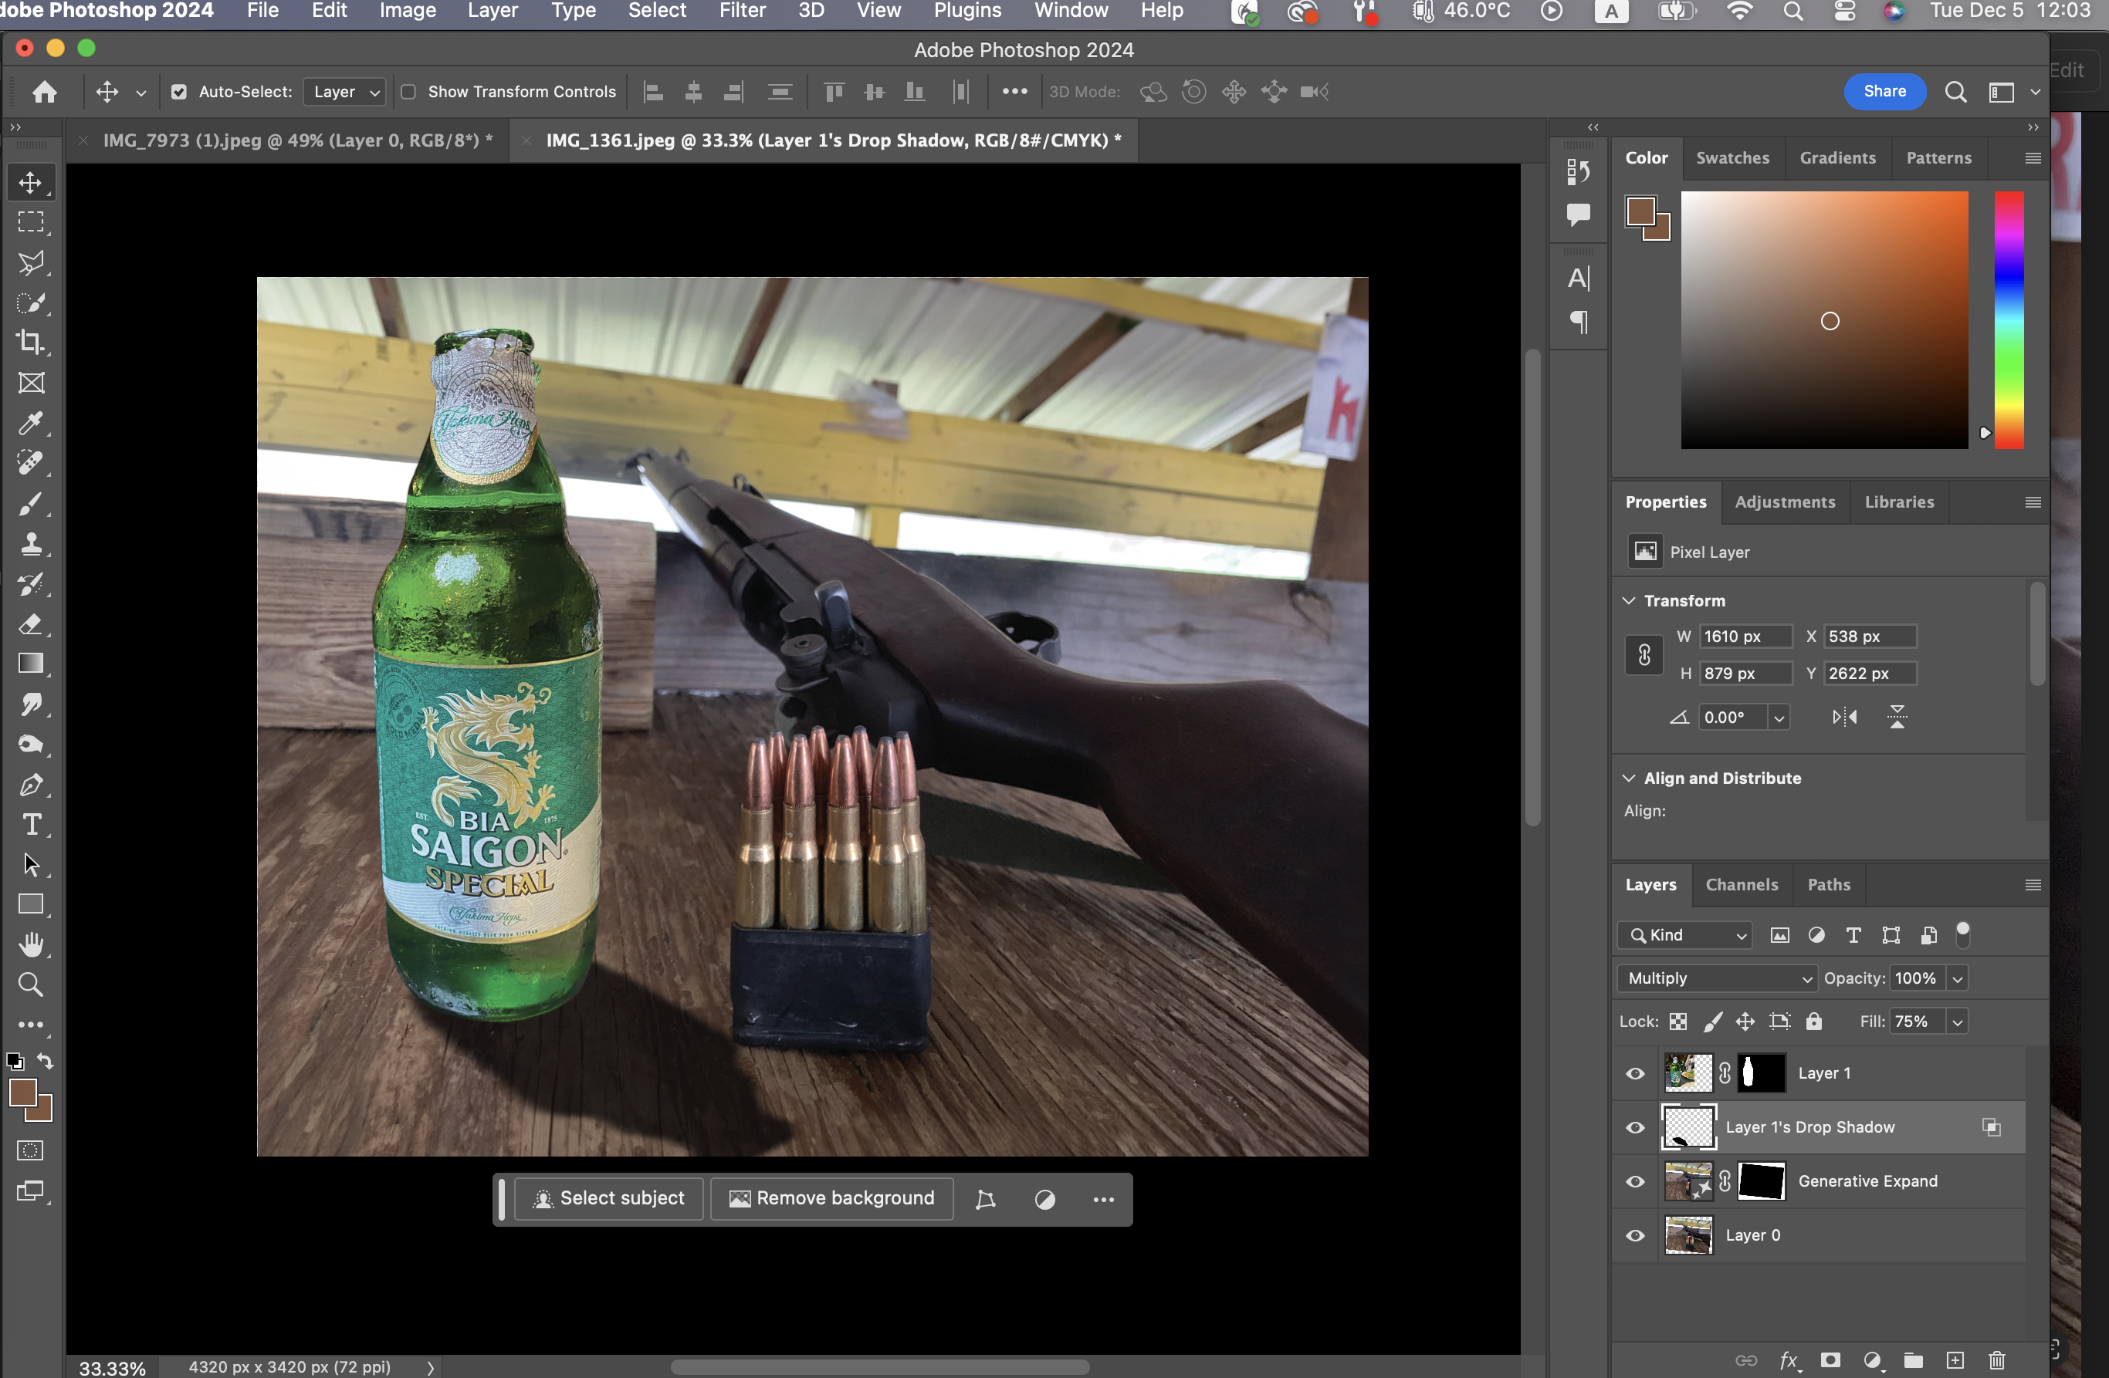Open the Filter menu
The image size is (2109, 1378).
(x=742, y=11)
